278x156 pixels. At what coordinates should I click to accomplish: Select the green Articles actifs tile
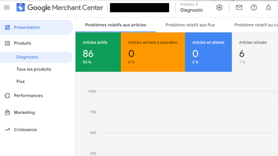pyautogui.click(x=98, y=52)
